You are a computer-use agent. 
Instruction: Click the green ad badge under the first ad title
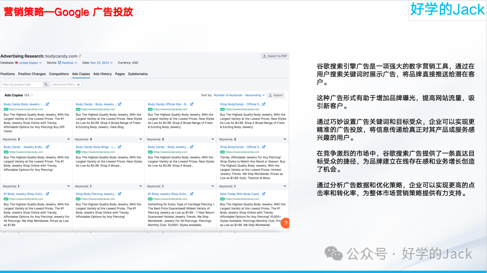(x=7, y=109)
